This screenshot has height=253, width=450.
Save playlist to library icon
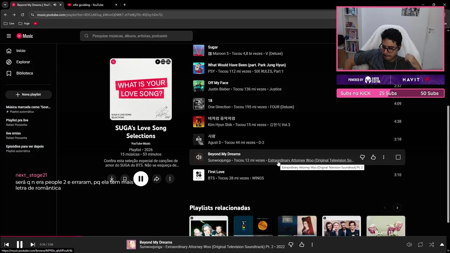[125, 179]
